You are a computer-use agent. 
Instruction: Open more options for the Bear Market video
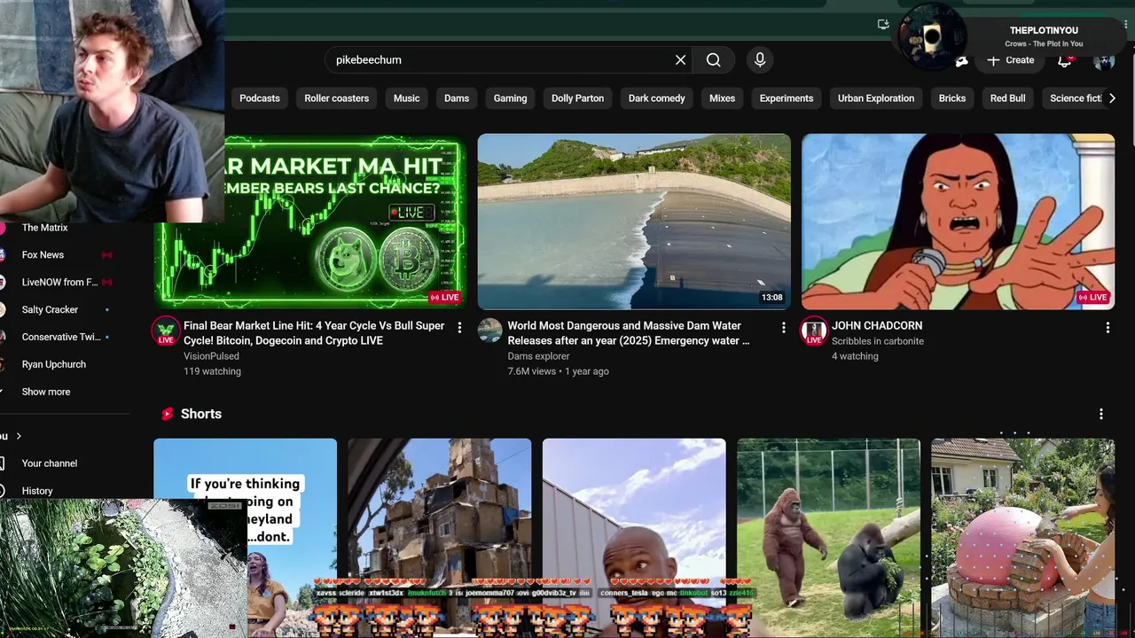459,328
